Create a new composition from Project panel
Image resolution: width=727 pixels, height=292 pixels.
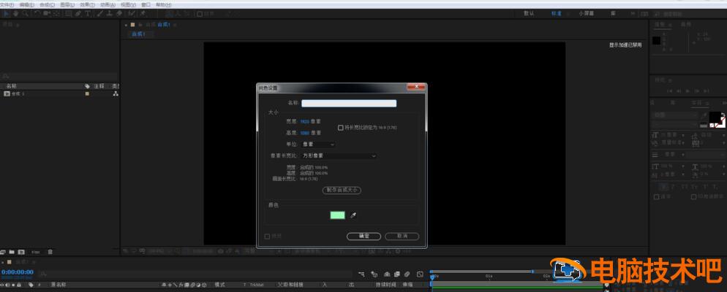21,252
